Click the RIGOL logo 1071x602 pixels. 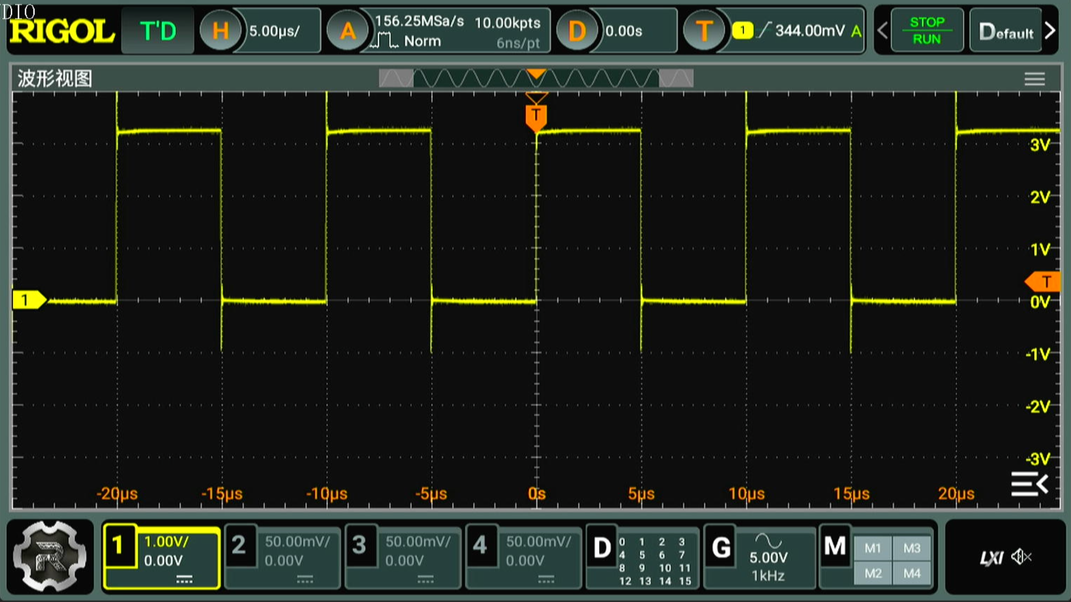click(62, 31)
